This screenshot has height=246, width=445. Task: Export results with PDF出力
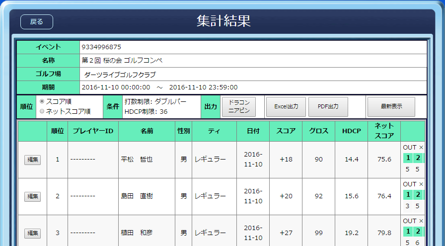click(x=328, y=107)
